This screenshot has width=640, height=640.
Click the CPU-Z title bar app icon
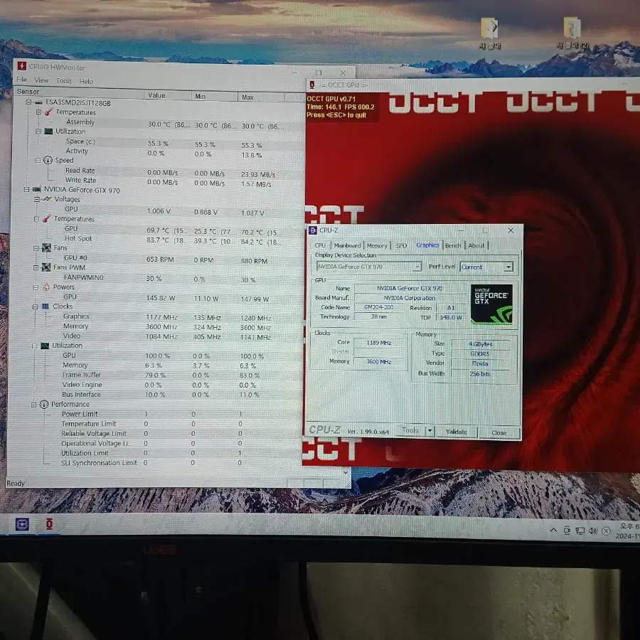pos(313,230)
